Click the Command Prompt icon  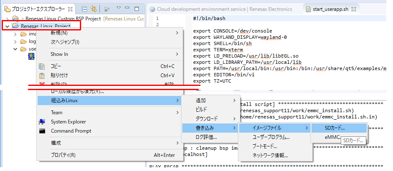pos(42,131)
